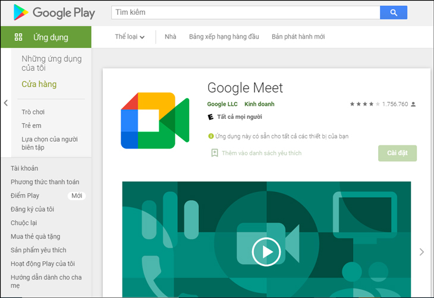Viewport: 434px width, 298px height.
Task: Show next screenshot with right chevron
Action: click(422, 252)
